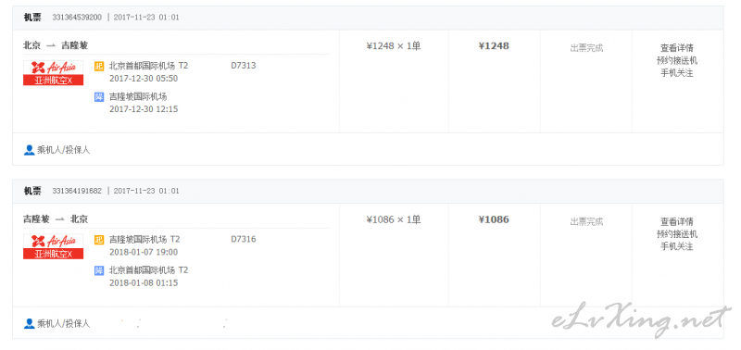Click order number 331364539200

click(x=77, y=18)
